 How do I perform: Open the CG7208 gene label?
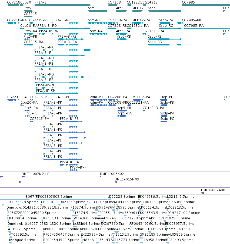tap(114, 2)
